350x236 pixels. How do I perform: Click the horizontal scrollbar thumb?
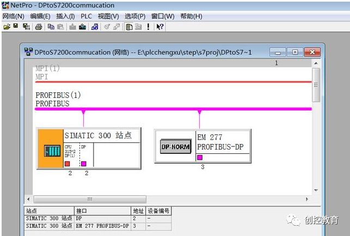click(90, 199)
